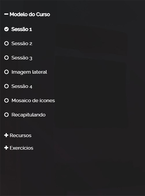This screenshot has height=196, width=145.
Task: Click the plus icon beside Exercícios
Action: (x=6, y=148)
